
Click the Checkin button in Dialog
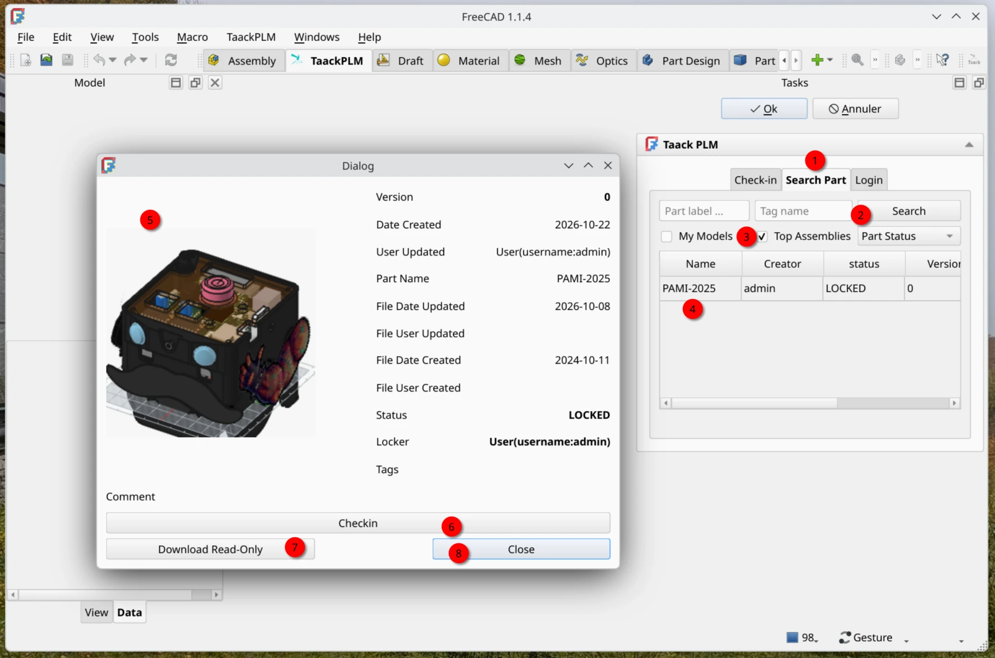(358, 523)
